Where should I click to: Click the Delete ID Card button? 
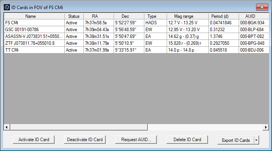(187, 140)
